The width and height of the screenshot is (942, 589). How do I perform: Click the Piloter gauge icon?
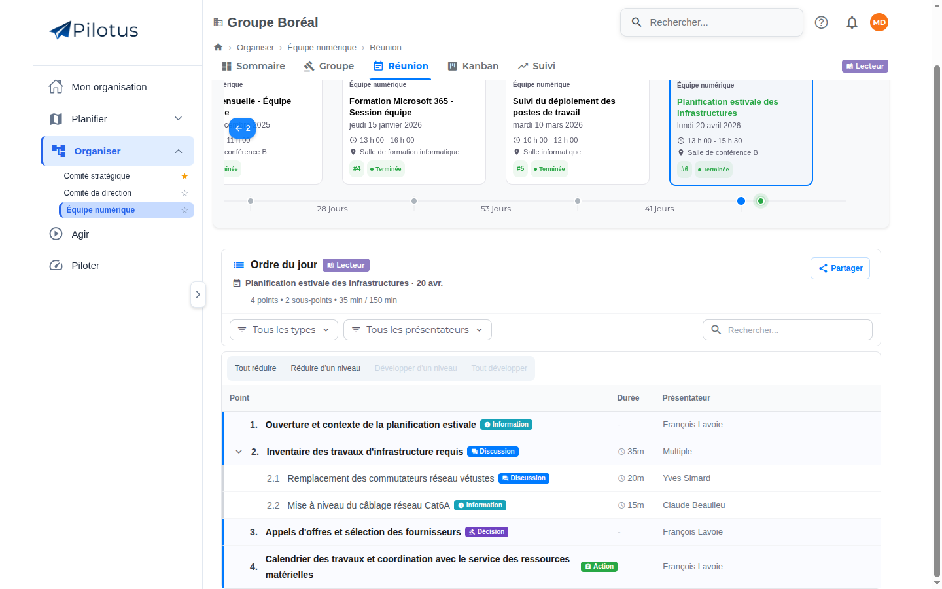tap(56, 265)
